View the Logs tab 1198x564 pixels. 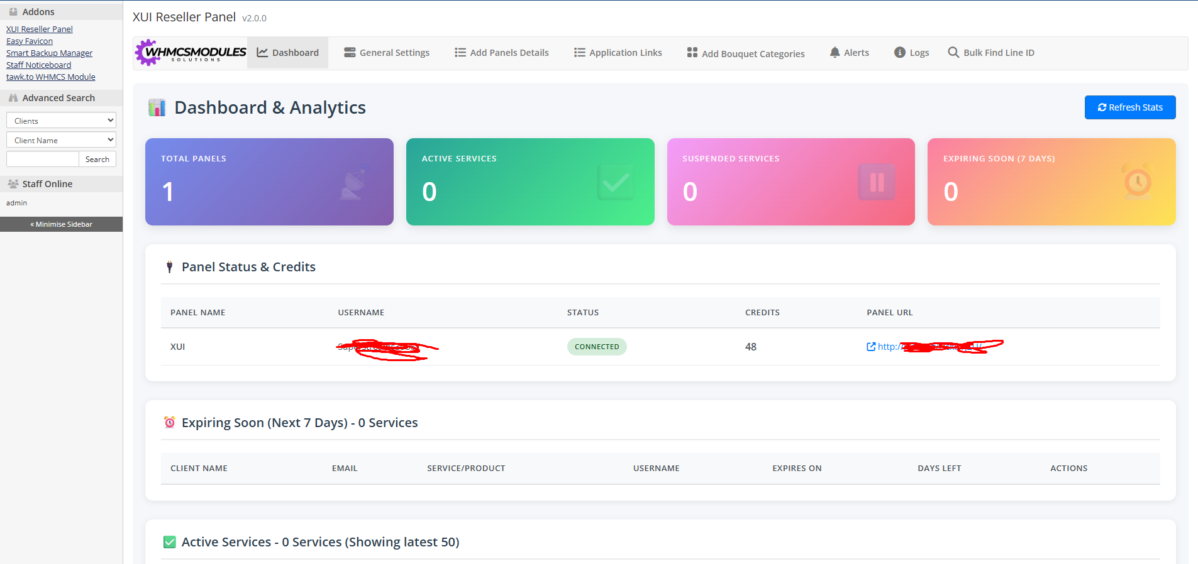tap(912, 53)
